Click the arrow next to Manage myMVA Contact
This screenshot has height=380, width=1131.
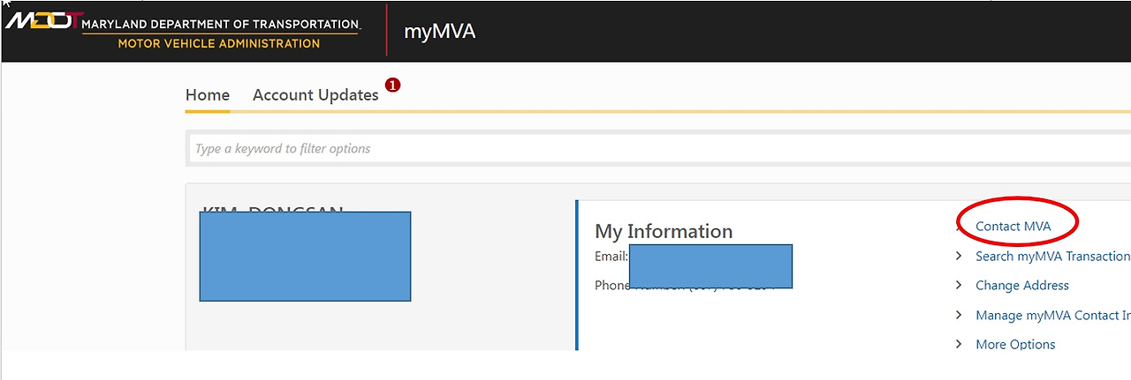click(959, 315)
